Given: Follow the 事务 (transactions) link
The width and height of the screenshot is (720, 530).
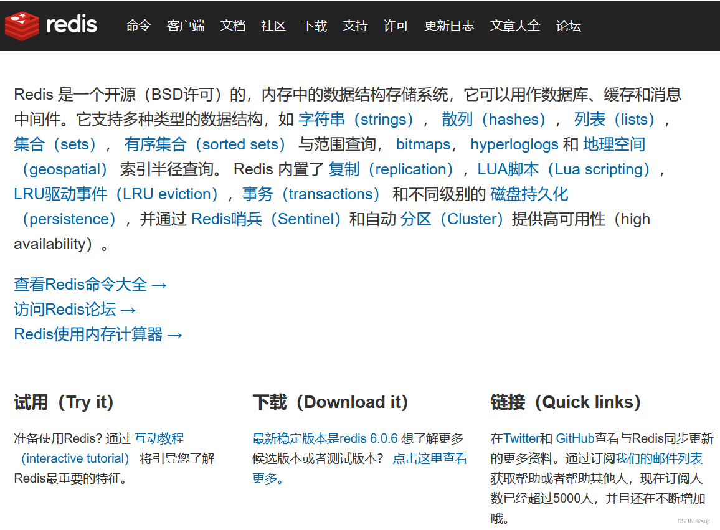Looking at the screenshot, I should pyautogui.click(x=311, y=194).
